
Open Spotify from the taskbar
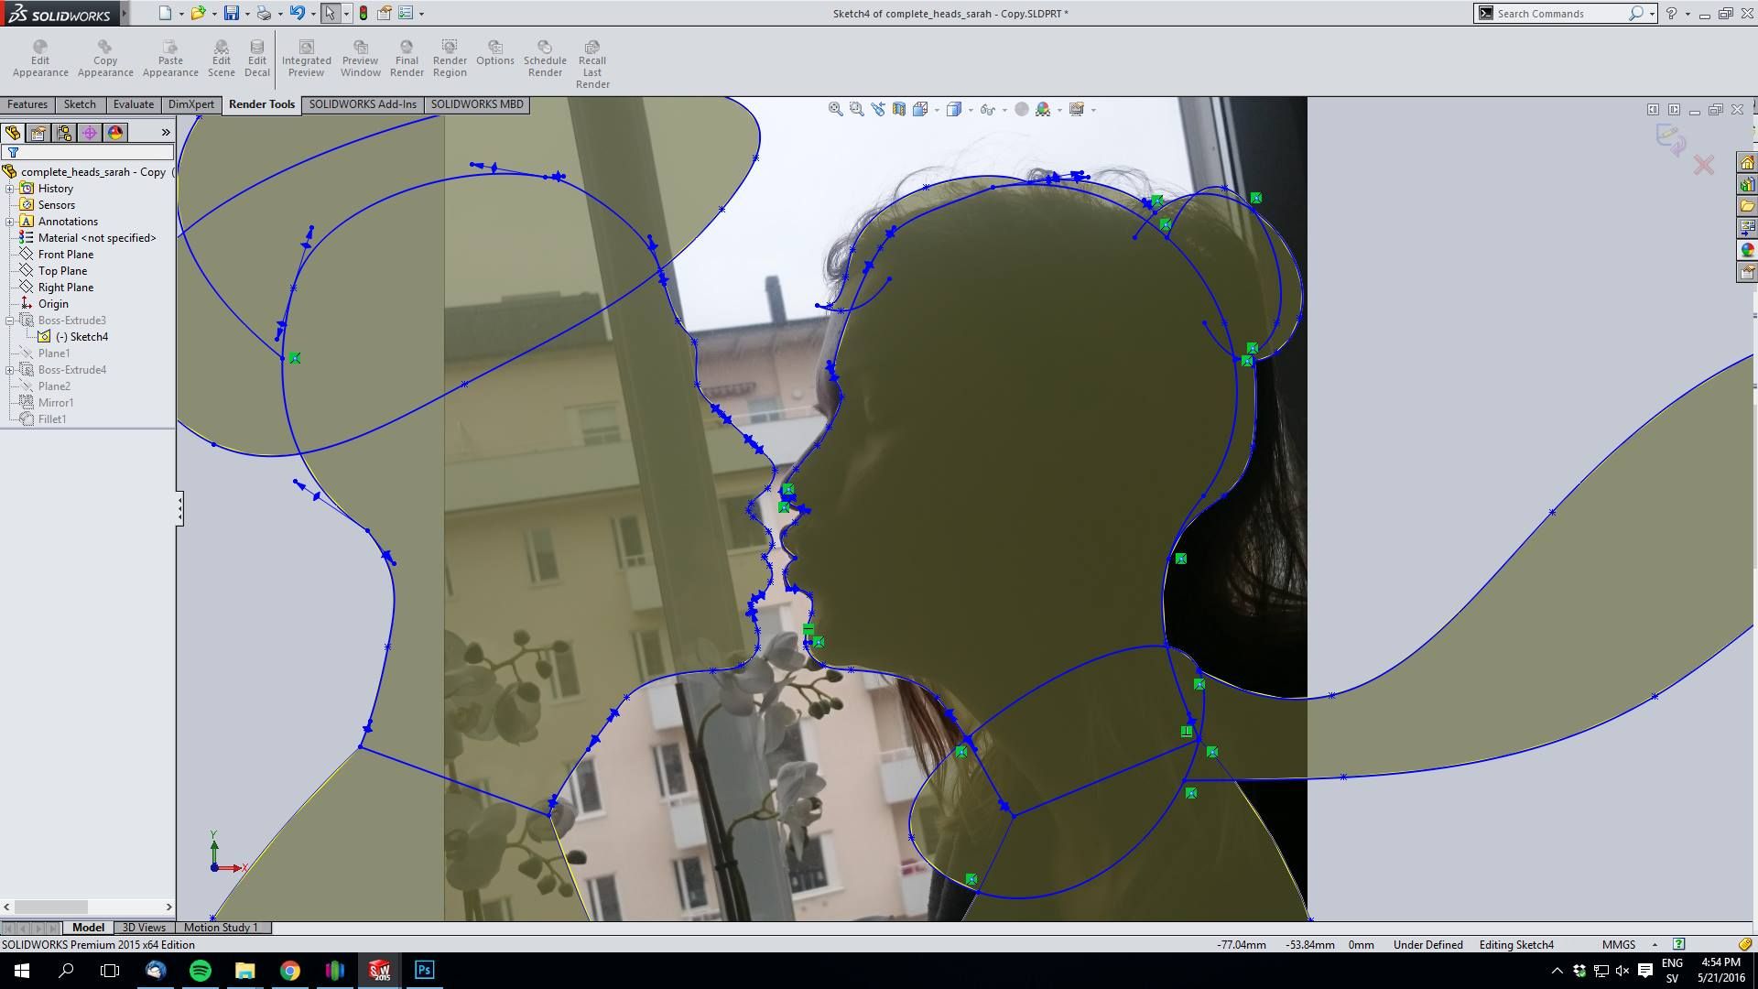[x=200, y=971]
